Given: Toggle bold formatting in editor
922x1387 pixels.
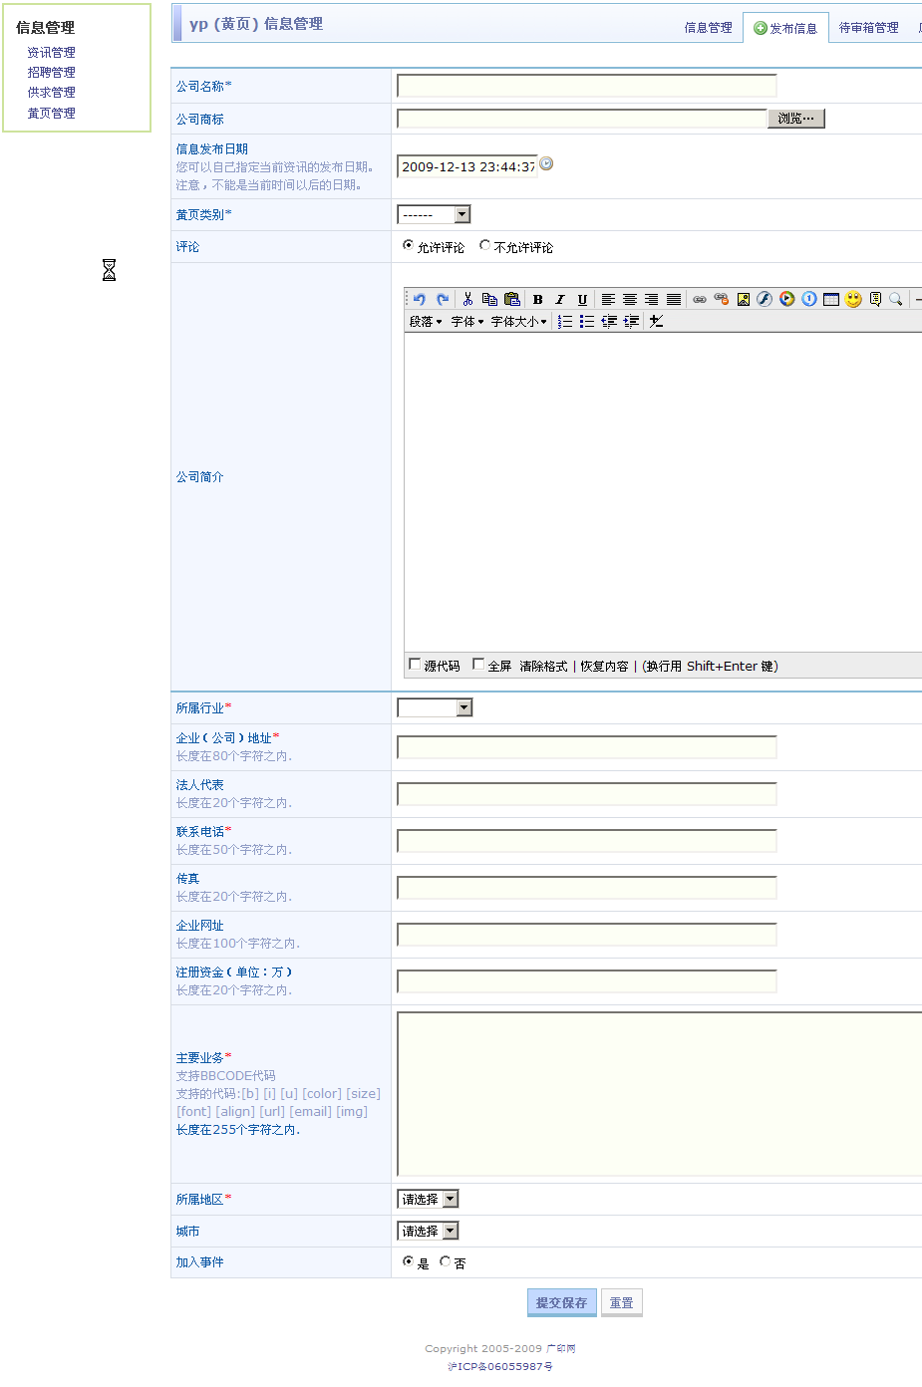Looking at the screenshot, I should click(x=538, y=299).
